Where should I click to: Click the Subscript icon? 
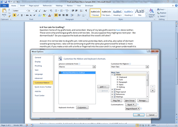31,15
